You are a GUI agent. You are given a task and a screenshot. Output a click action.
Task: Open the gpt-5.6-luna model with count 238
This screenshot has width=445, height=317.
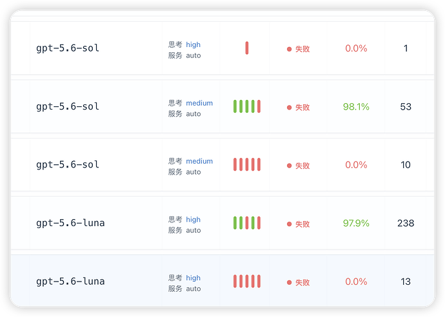[70, 223]
